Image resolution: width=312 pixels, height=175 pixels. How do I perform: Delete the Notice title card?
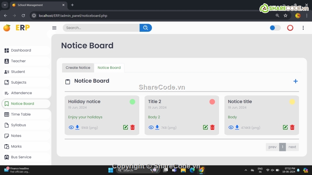pyautogui.click(x=292, y=127)
